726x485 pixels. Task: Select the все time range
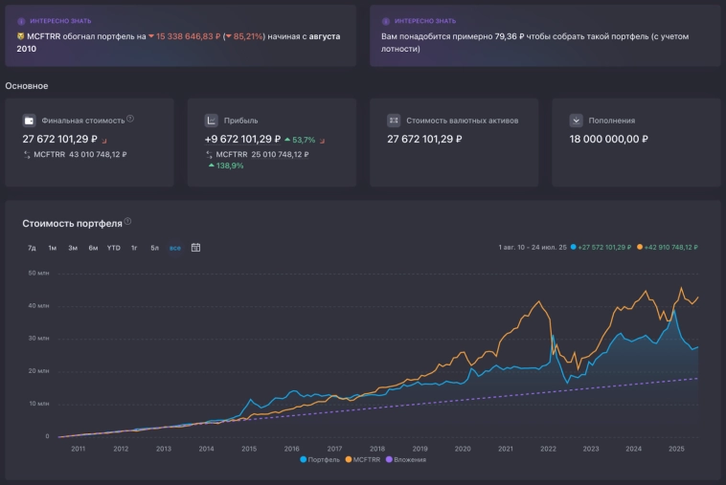tap(174, 248)
